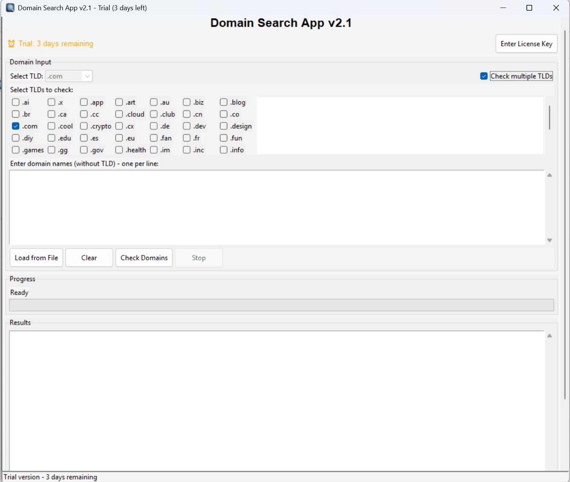Viewport: 570px width, 482px height.
Task: Click the trial alarm clock icon
Action: 11,44
